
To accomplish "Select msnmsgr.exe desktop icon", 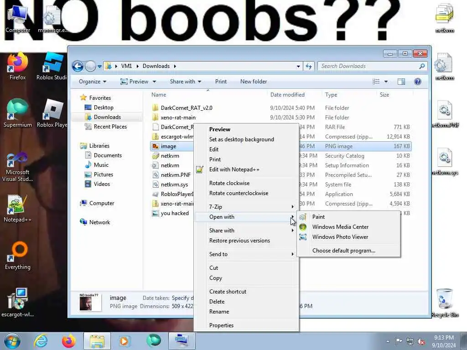I will 53,18.
